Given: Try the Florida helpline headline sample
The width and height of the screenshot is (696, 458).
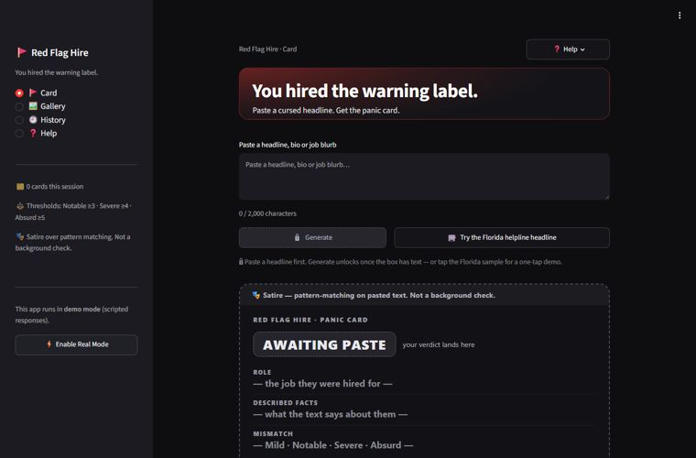Looking at the screenshot, I should 502,237.
